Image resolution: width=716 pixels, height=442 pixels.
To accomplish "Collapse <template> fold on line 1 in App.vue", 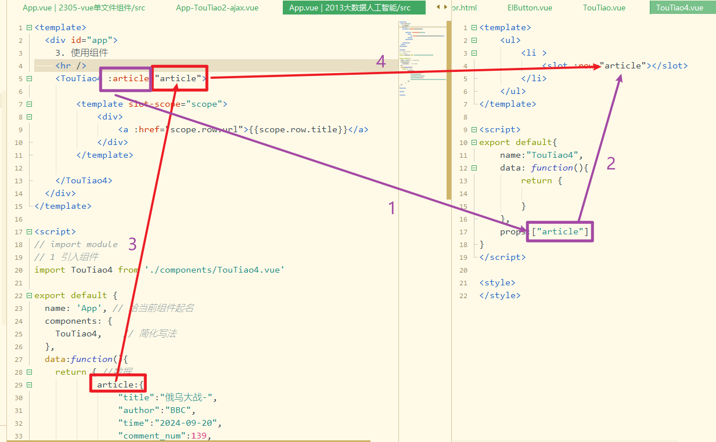I will tap(29, 28).
